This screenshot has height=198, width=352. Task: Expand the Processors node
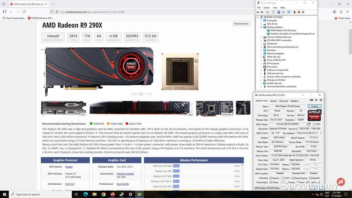pyautogui.click(x=261, y=67)
